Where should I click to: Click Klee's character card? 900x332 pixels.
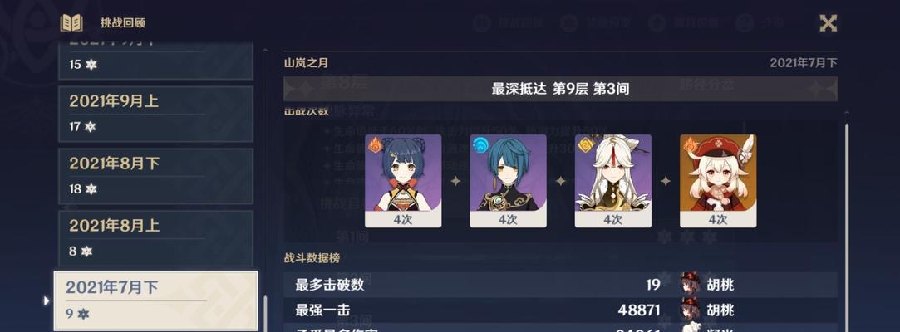click(x=718, y=181)
